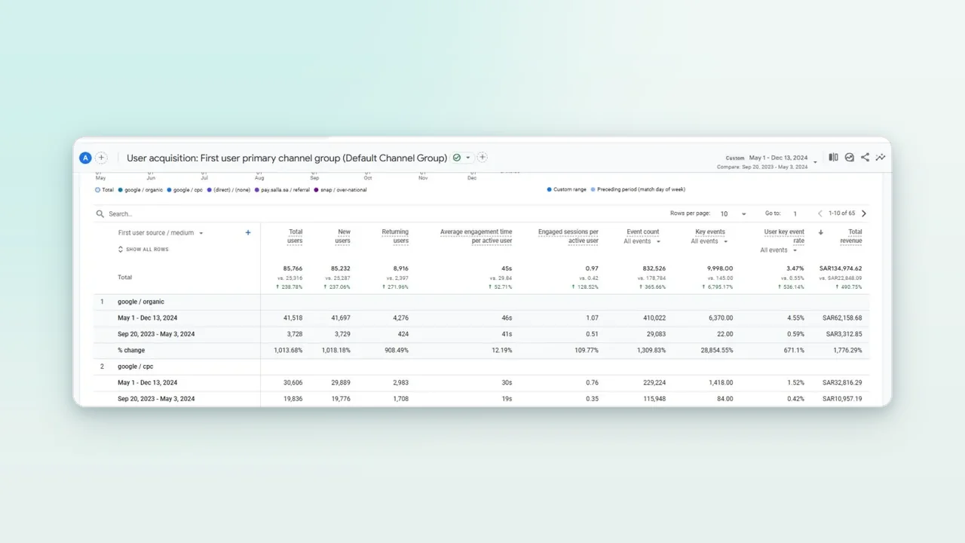Click the blue 'A' all-users segment badge
The image size is (965, 543).
(85, 158)
